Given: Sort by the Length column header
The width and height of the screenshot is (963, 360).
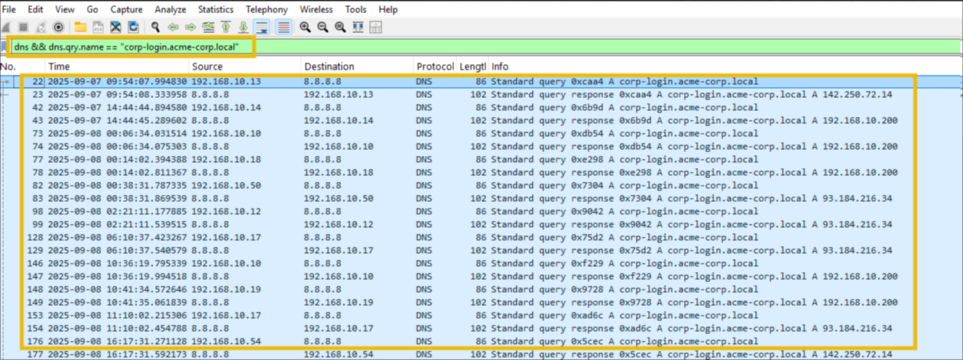Looking at the screenshot, I should 472,66.
